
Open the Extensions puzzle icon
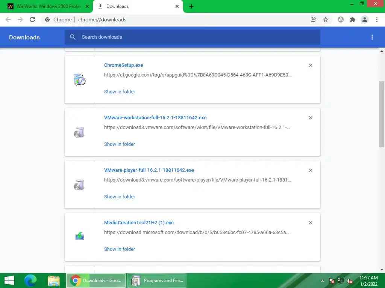click(x=353, y=19)
